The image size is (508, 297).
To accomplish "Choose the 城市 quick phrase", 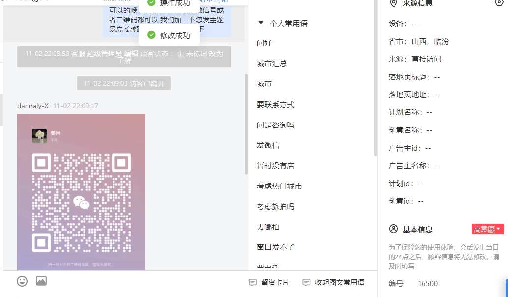I will 264,84.
